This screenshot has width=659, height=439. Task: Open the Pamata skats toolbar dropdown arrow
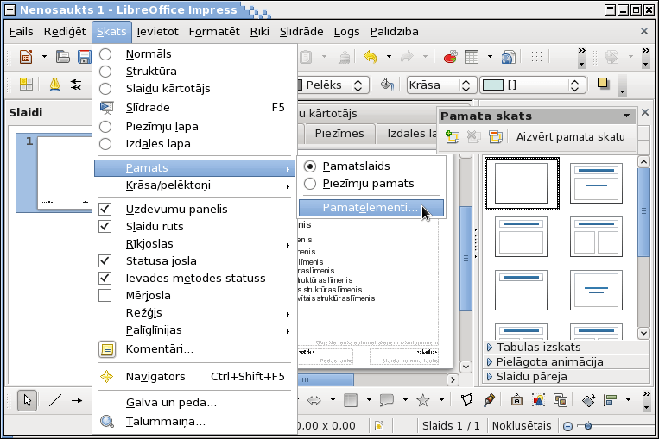click(627, 116)
